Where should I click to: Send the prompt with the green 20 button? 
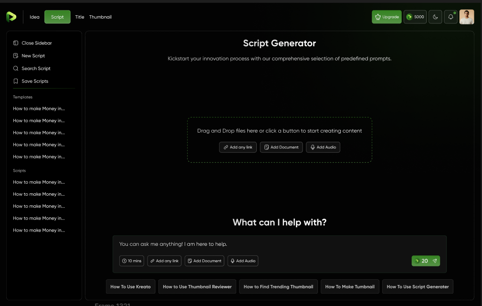426,261
